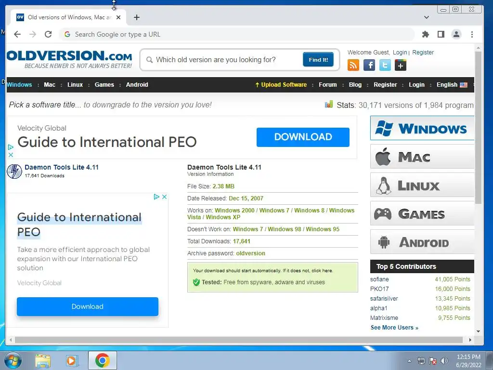Viewport: 493px width, 370px height.
Task: Select the Android category in sidebar
Action: [x=422, y=242]
